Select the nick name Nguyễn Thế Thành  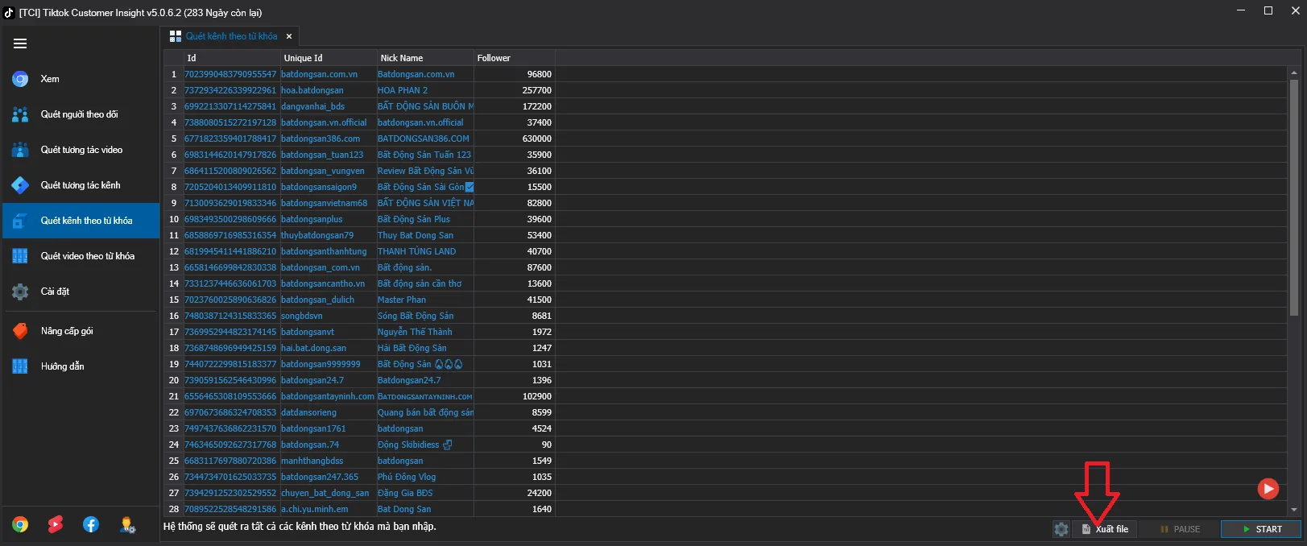[425, 332]
